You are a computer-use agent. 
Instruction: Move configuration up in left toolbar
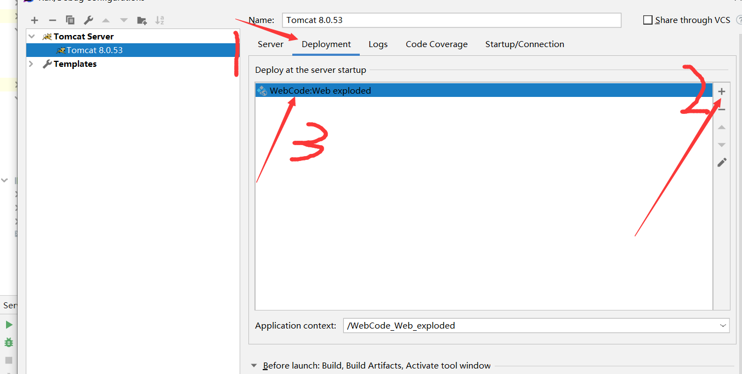106,20
